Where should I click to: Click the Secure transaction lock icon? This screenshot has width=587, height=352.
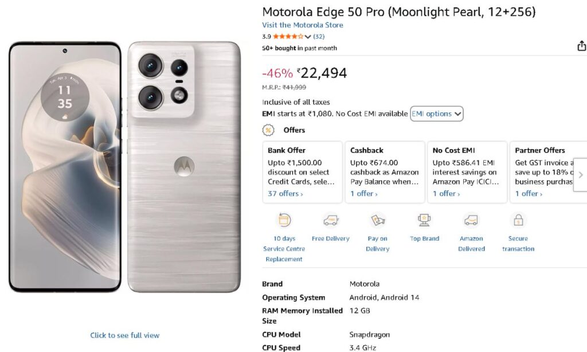coord(518,220)
